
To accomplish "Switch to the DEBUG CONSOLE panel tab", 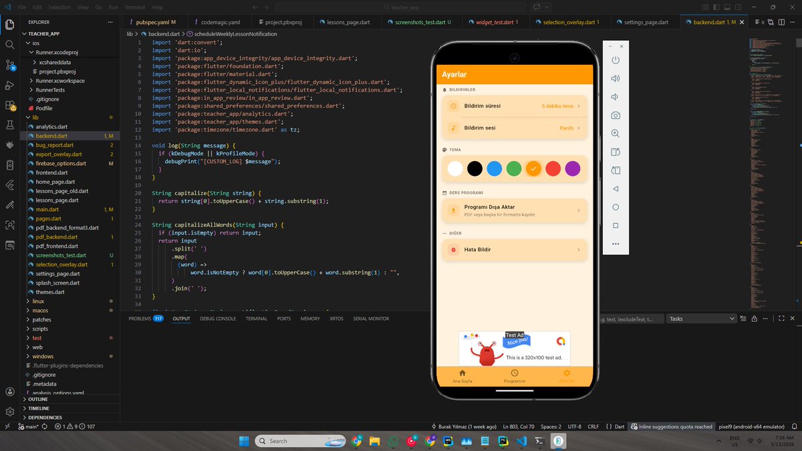I will 218,319.
